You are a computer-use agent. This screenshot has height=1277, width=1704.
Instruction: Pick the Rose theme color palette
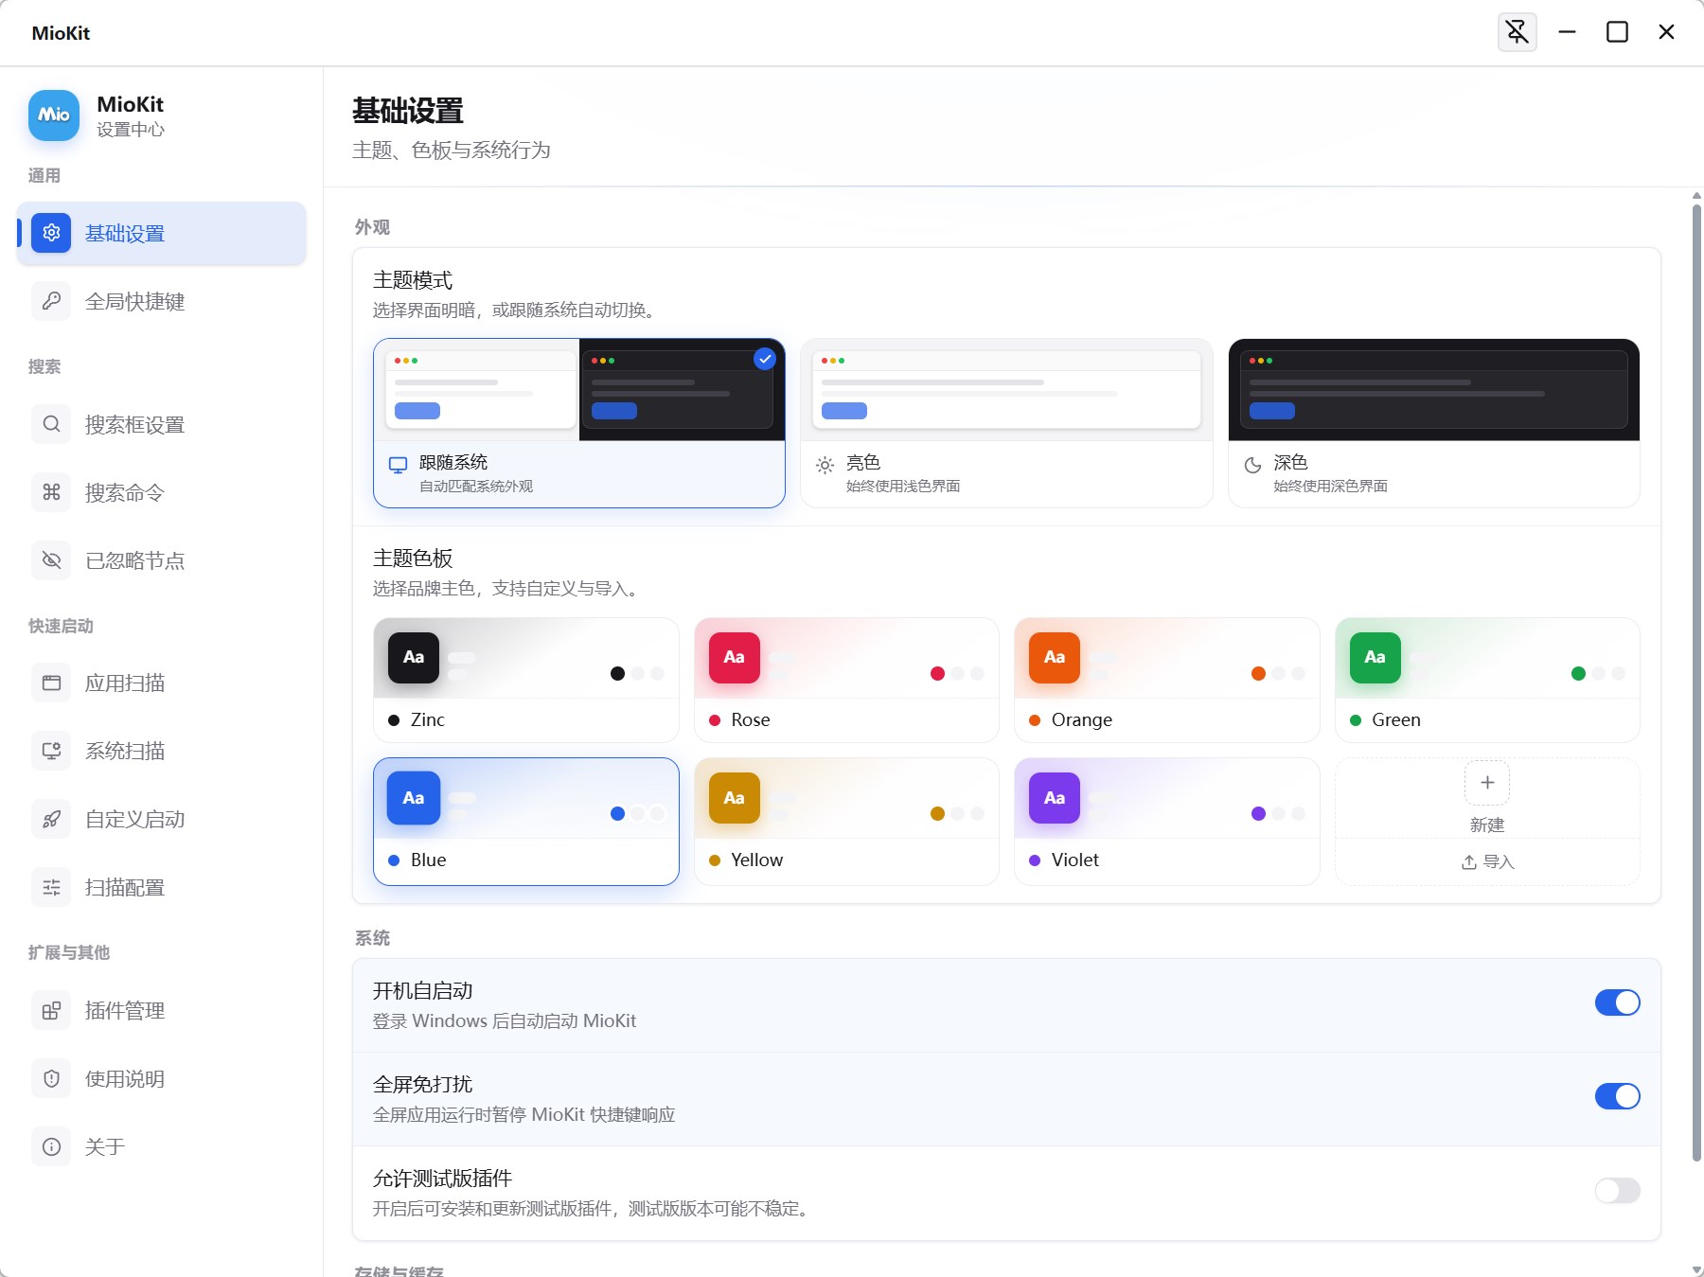(x=846, y=680)
